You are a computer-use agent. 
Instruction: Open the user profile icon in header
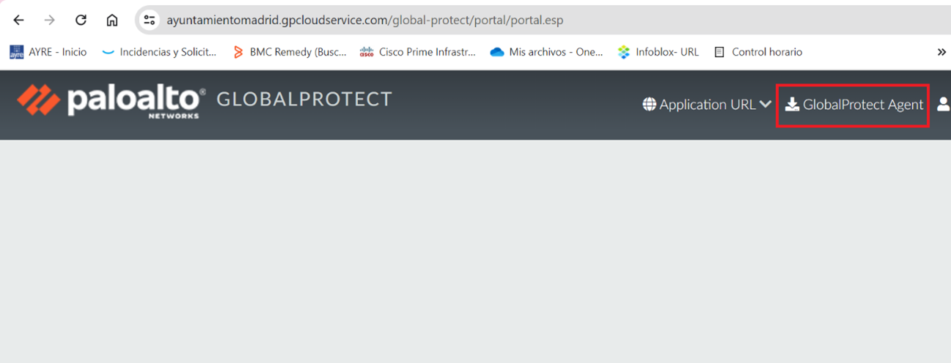(943, 105)
